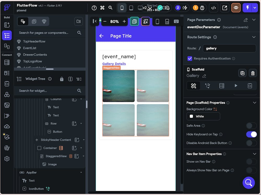Click the Route text field containing gallery
261x195 pixels.
tap(229, 48)
